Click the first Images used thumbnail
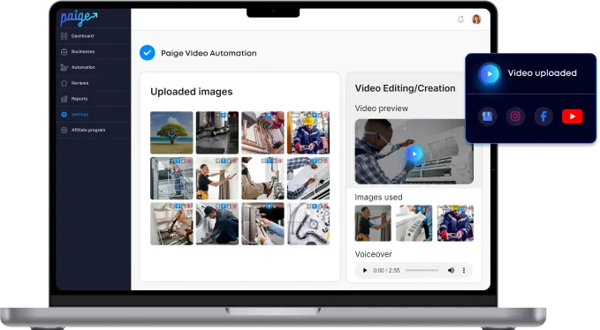 373,223
